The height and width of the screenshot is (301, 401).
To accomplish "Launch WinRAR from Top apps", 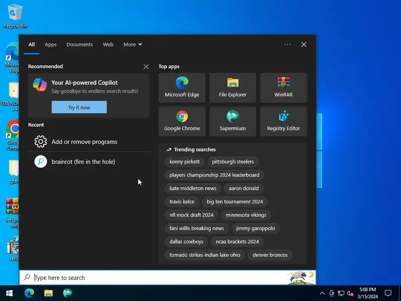I will 284,88.
